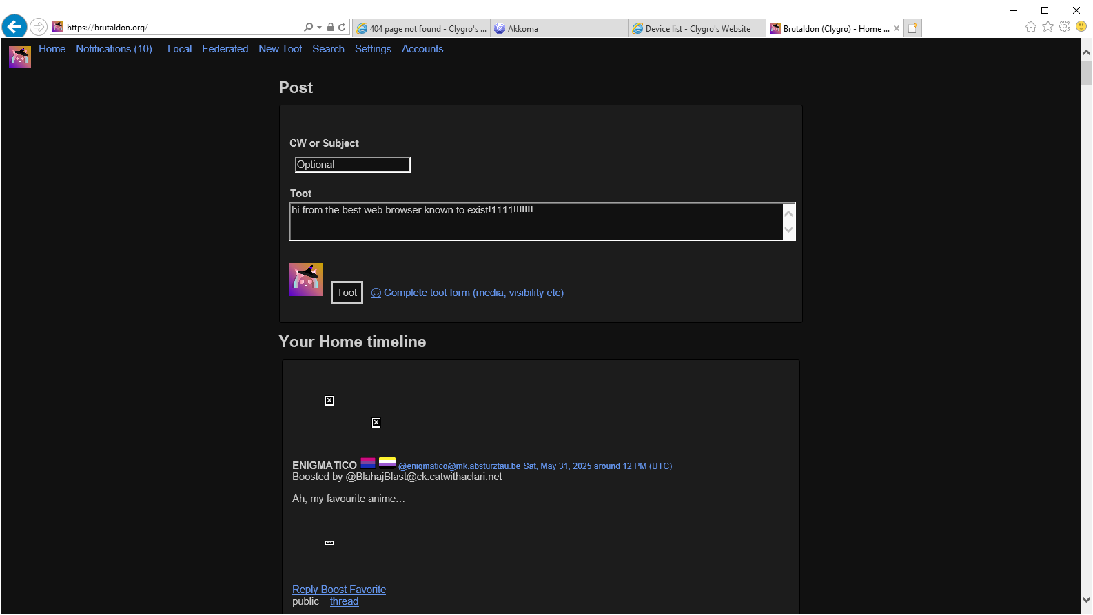
Task: Click the security lock icon in address bar
Action: tap(331, 28)
